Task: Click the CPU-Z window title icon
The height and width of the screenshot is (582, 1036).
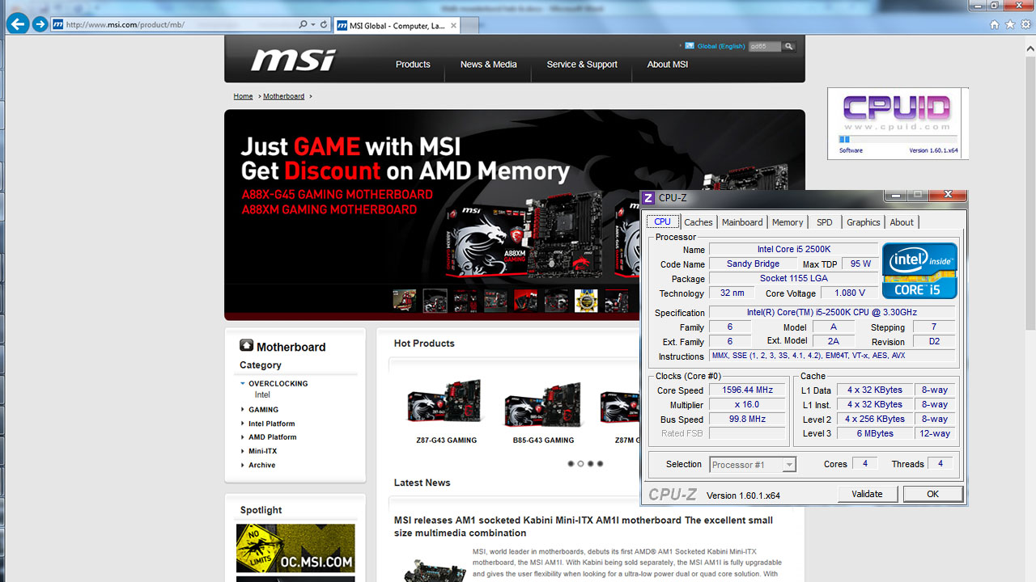Action: [648, 198]
